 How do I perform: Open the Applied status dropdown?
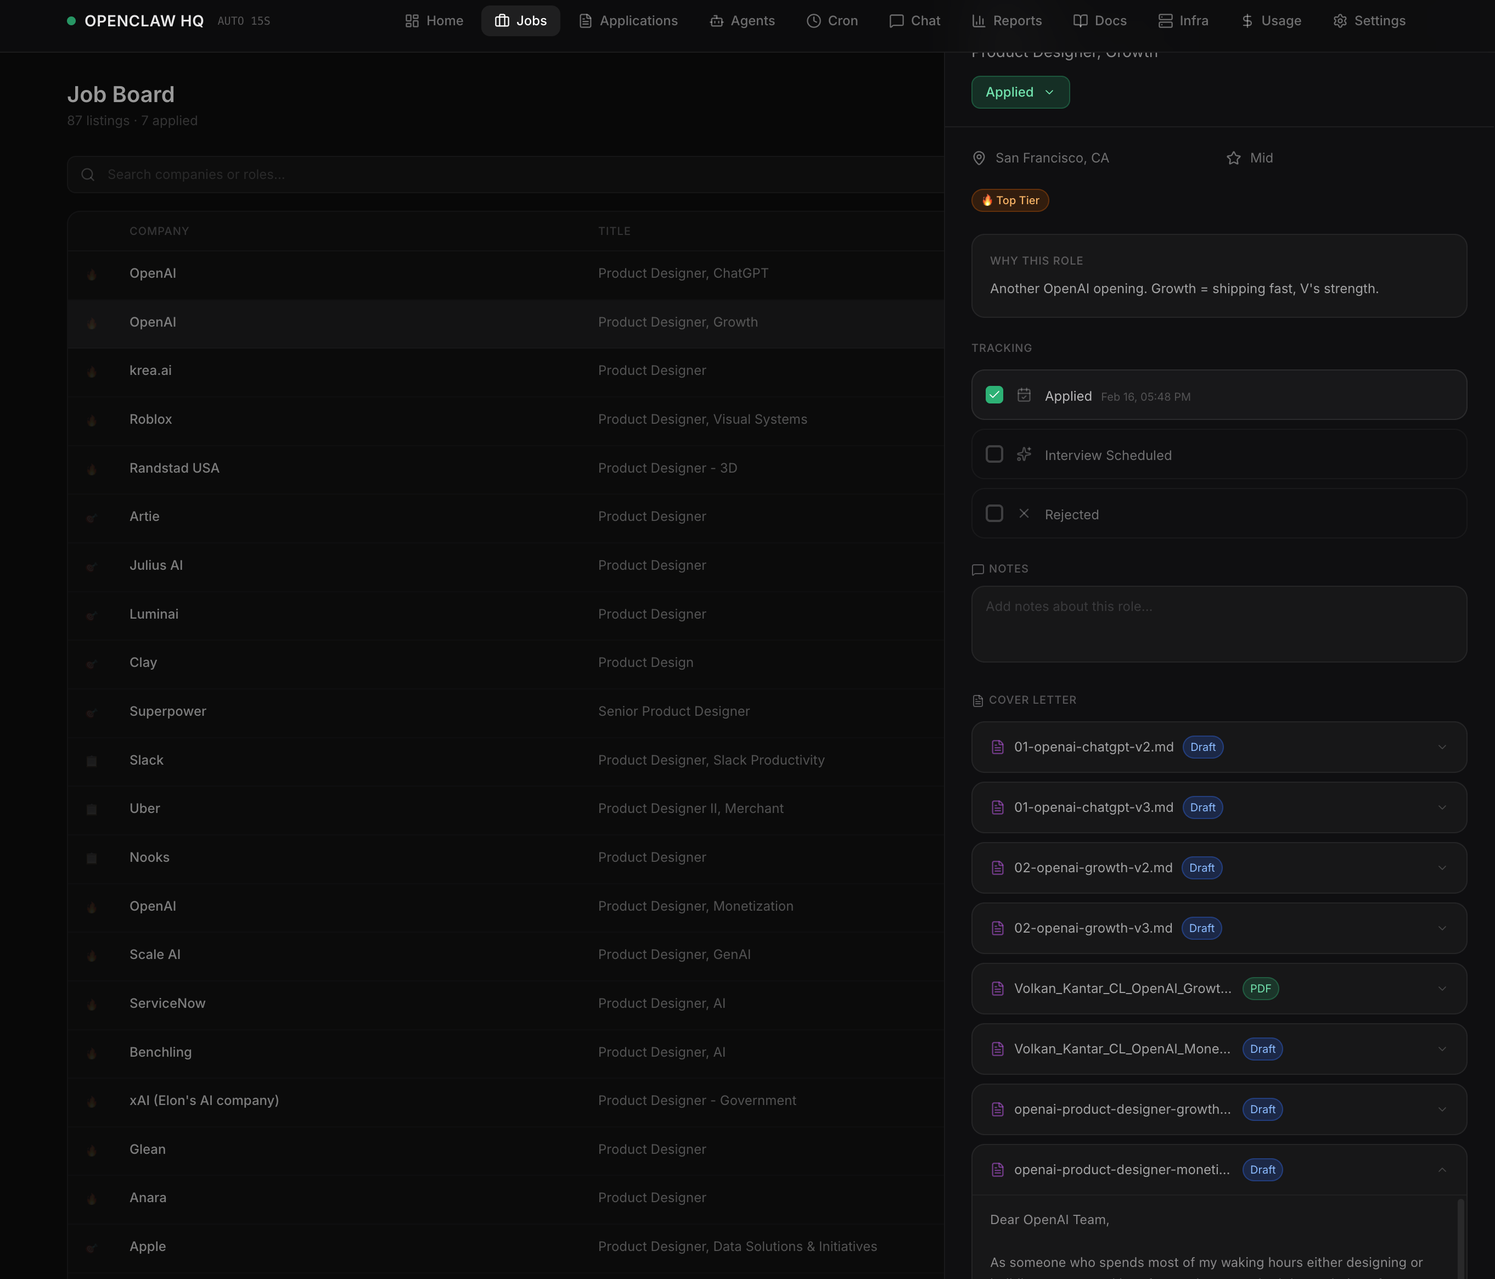point(1020,92)
